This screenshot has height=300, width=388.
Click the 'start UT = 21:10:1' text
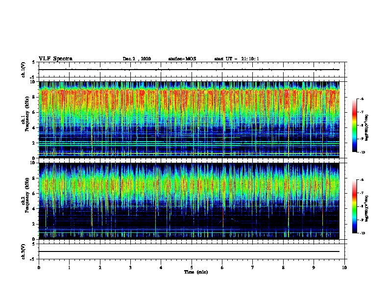click(237, 59)
